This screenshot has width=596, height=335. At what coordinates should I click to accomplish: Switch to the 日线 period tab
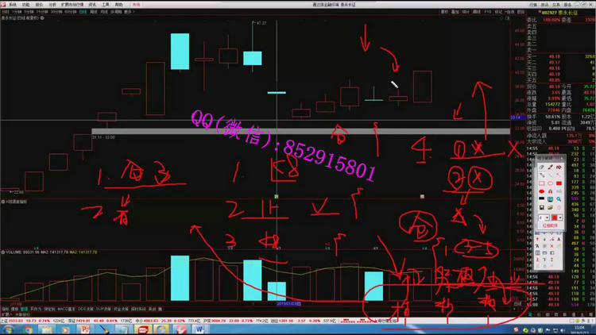tap(82, 12)
